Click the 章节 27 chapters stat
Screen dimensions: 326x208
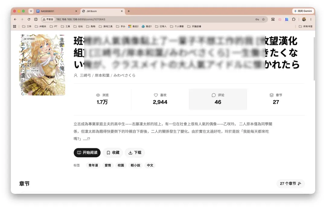(276, 99)
